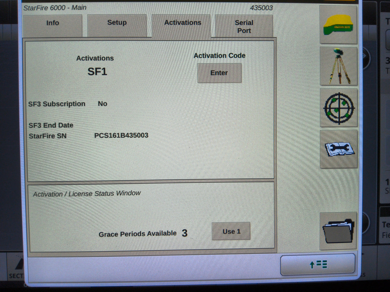
Task: Click the SF1 activation level text
Action: click(x=97, y=72)
